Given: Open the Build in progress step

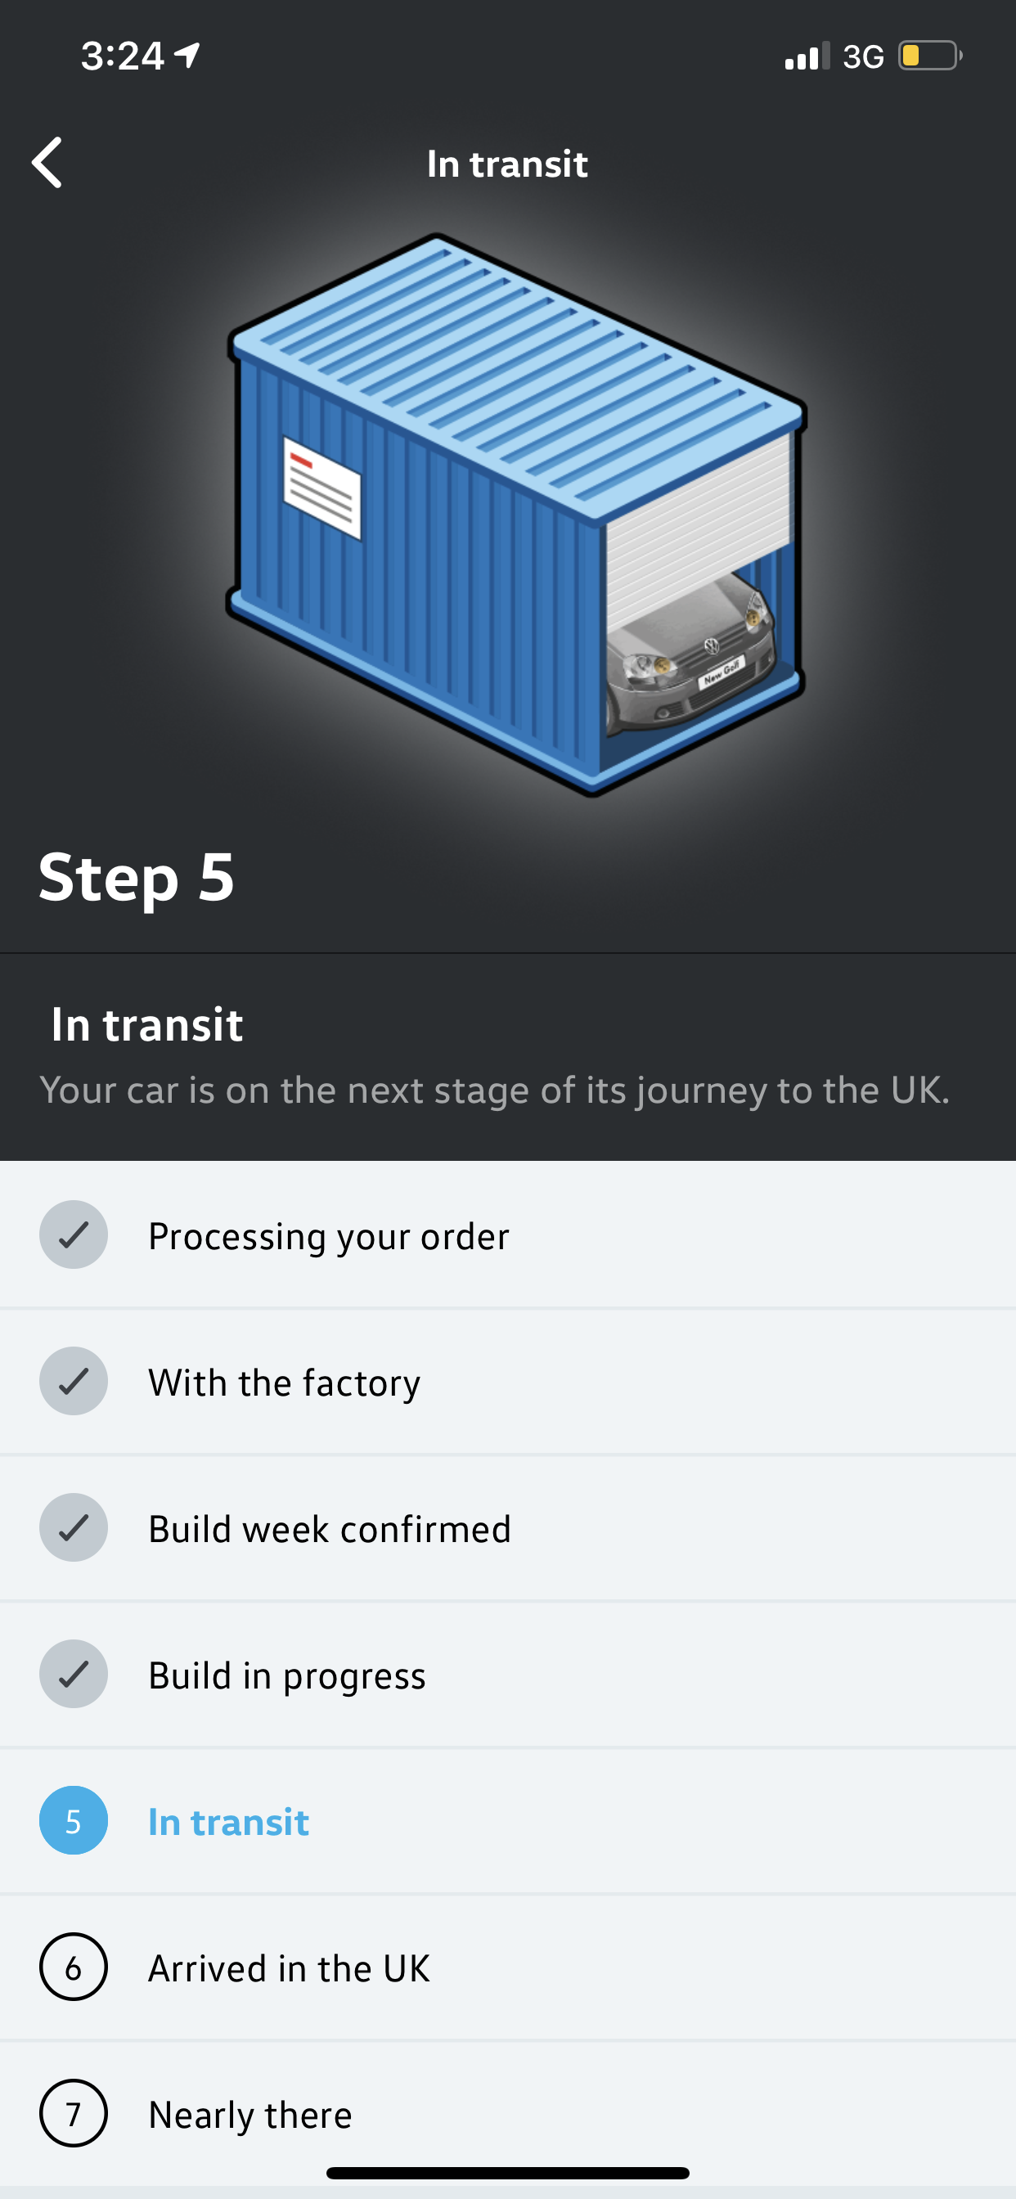Looking at the screenshot, I should (508, 1674).
